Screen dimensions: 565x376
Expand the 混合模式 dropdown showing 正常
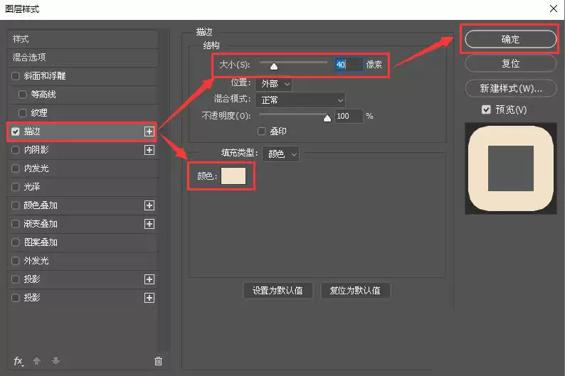click(x=300, y=100)
